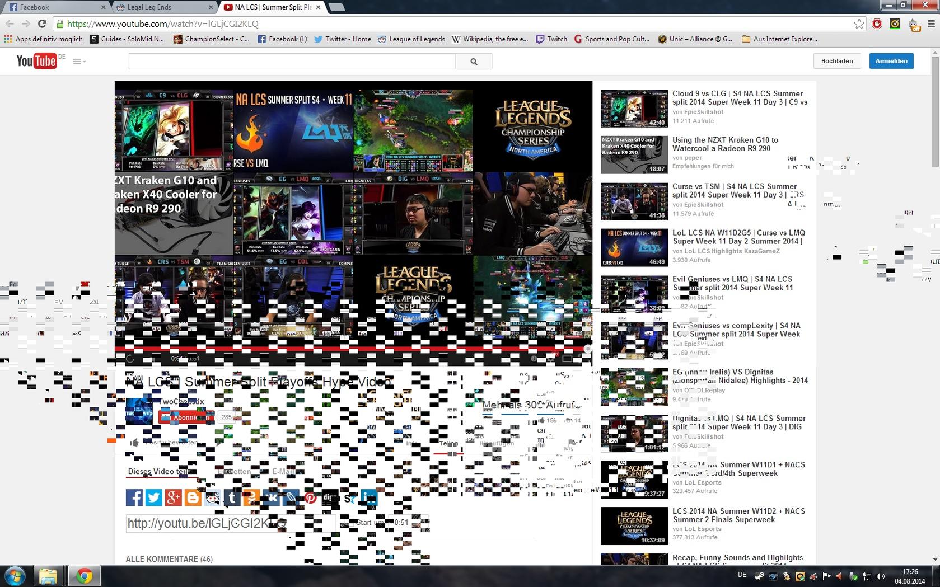Share video via Blogger icon
The image size is (940, 587).
[193, 497]
